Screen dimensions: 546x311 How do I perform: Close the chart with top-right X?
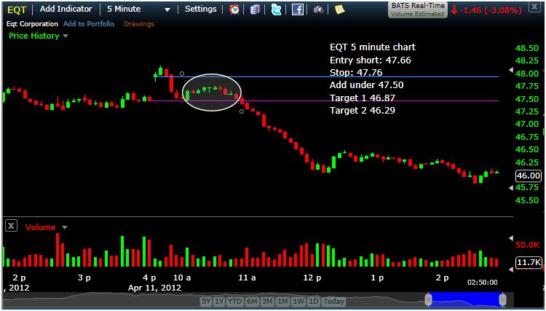pyautogui.click(x=534, y=7)
